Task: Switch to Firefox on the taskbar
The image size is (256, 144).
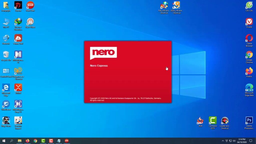Action: tap(27, 141)
